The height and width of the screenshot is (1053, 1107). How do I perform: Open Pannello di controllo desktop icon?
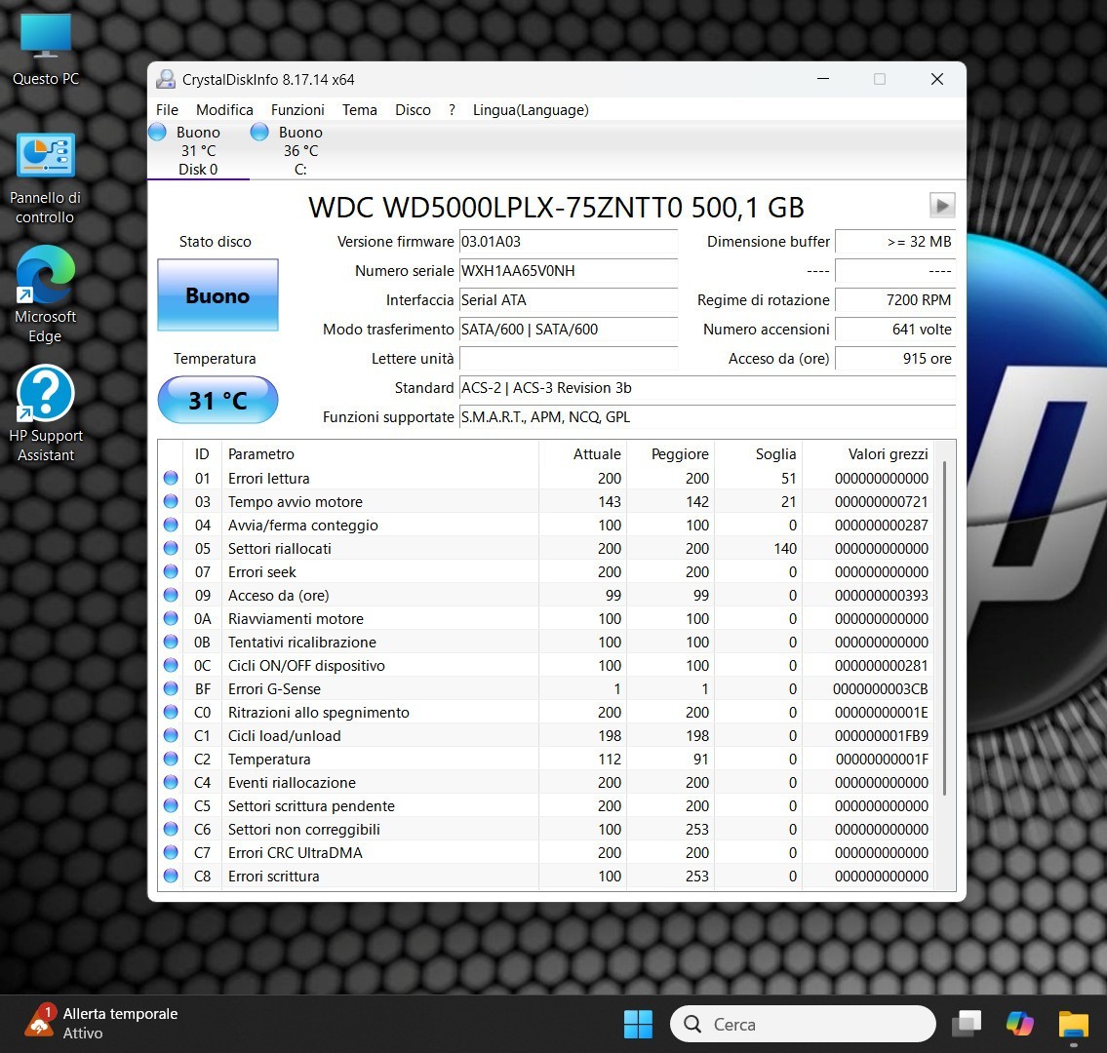(46, 178)
